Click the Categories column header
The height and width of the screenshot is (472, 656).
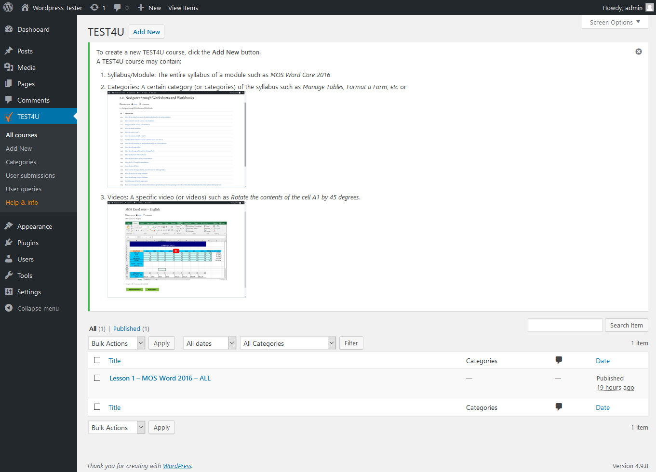point(482,361)
